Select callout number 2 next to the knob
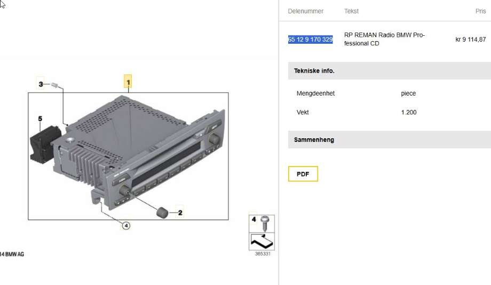Screen dimensions: 491x285 pyautogui.click(x=180, y=212)
